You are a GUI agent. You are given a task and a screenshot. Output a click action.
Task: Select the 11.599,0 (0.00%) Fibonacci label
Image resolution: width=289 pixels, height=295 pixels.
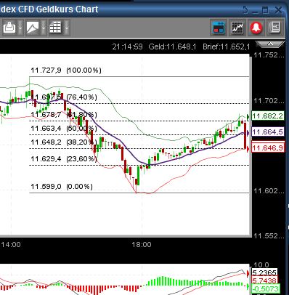[62, 187]
